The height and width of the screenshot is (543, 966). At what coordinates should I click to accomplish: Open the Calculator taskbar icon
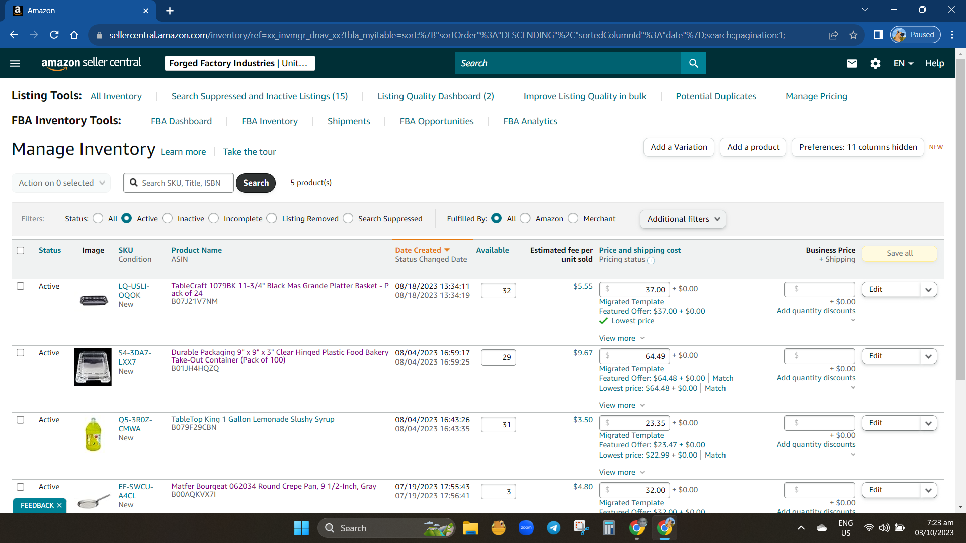[x=609, y=528]
